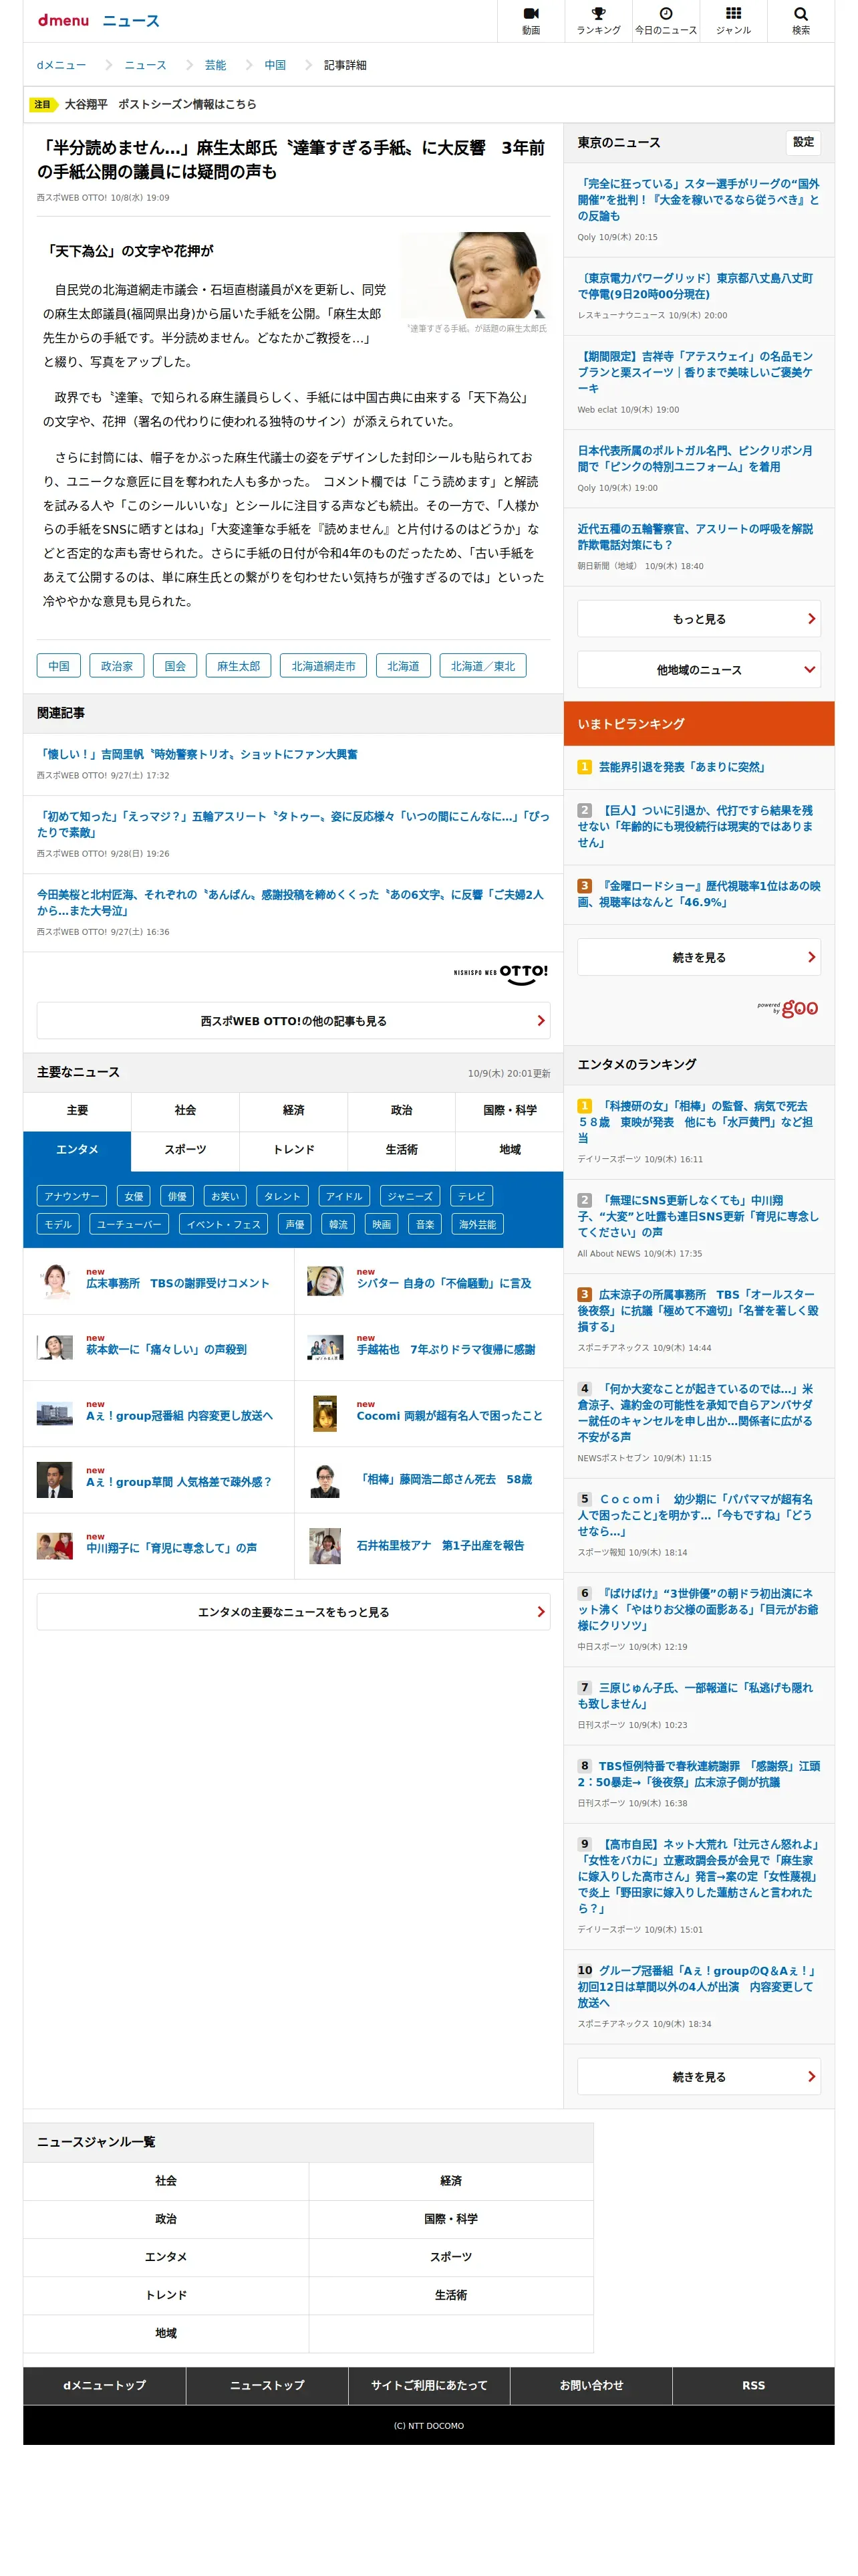The width and height of the screenshot is (858, 2576).
Task: Click お問い合わせ in the footer bar
Action: [591, 2385]
